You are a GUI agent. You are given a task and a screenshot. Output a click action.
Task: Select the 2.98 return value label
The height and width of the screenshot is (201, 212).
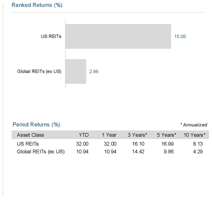tap(94, 71)
